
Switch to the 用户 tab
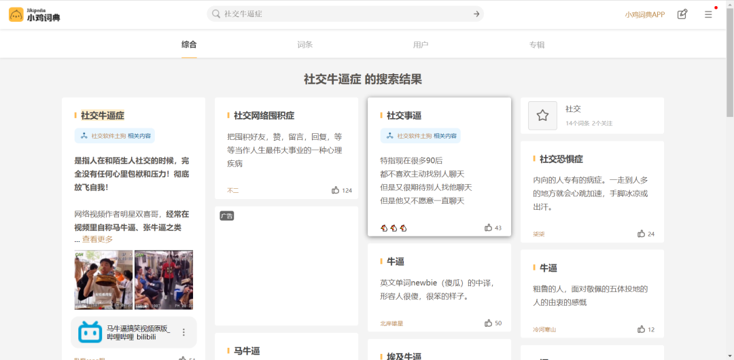point(421,45)
